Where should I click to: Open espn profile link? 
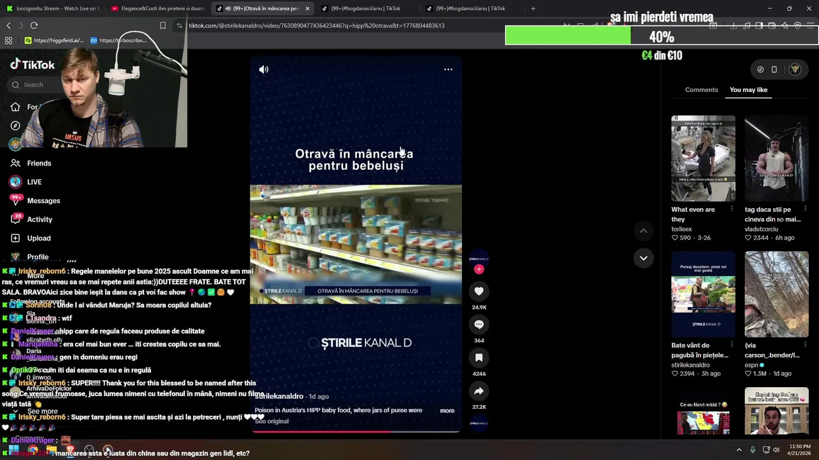tap(751, 365)
